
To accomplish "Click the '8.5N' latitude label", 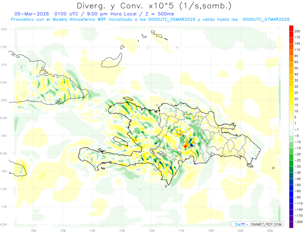I will point(4,153).
